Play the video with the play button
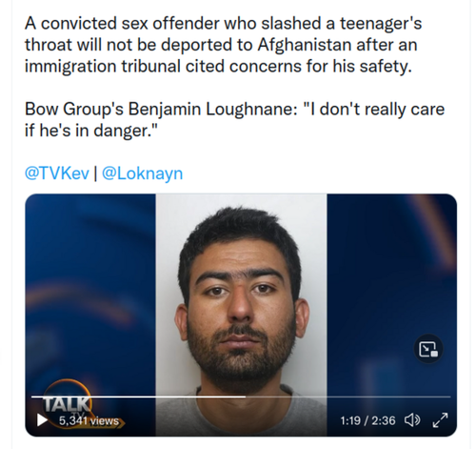476x449 pixels. point(42,419)
